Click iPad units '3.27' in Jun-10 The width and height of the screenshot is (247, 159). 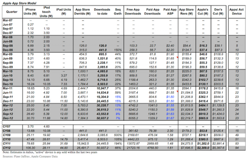point(64,76)
